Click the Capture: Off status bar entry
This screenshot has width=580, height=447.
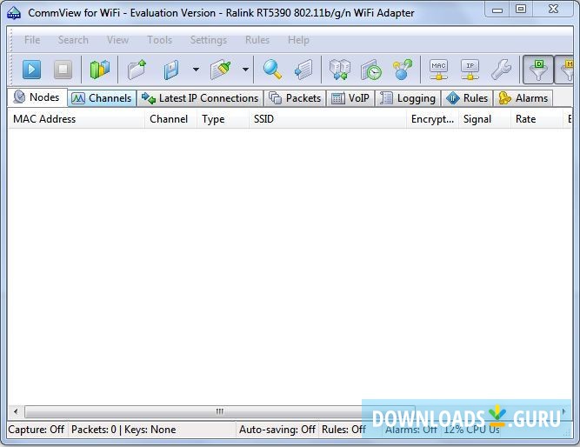click(37, 430)
